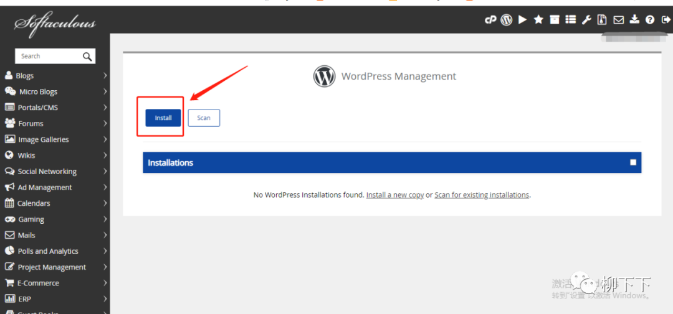Open demos via the play icon

[522, 20]
